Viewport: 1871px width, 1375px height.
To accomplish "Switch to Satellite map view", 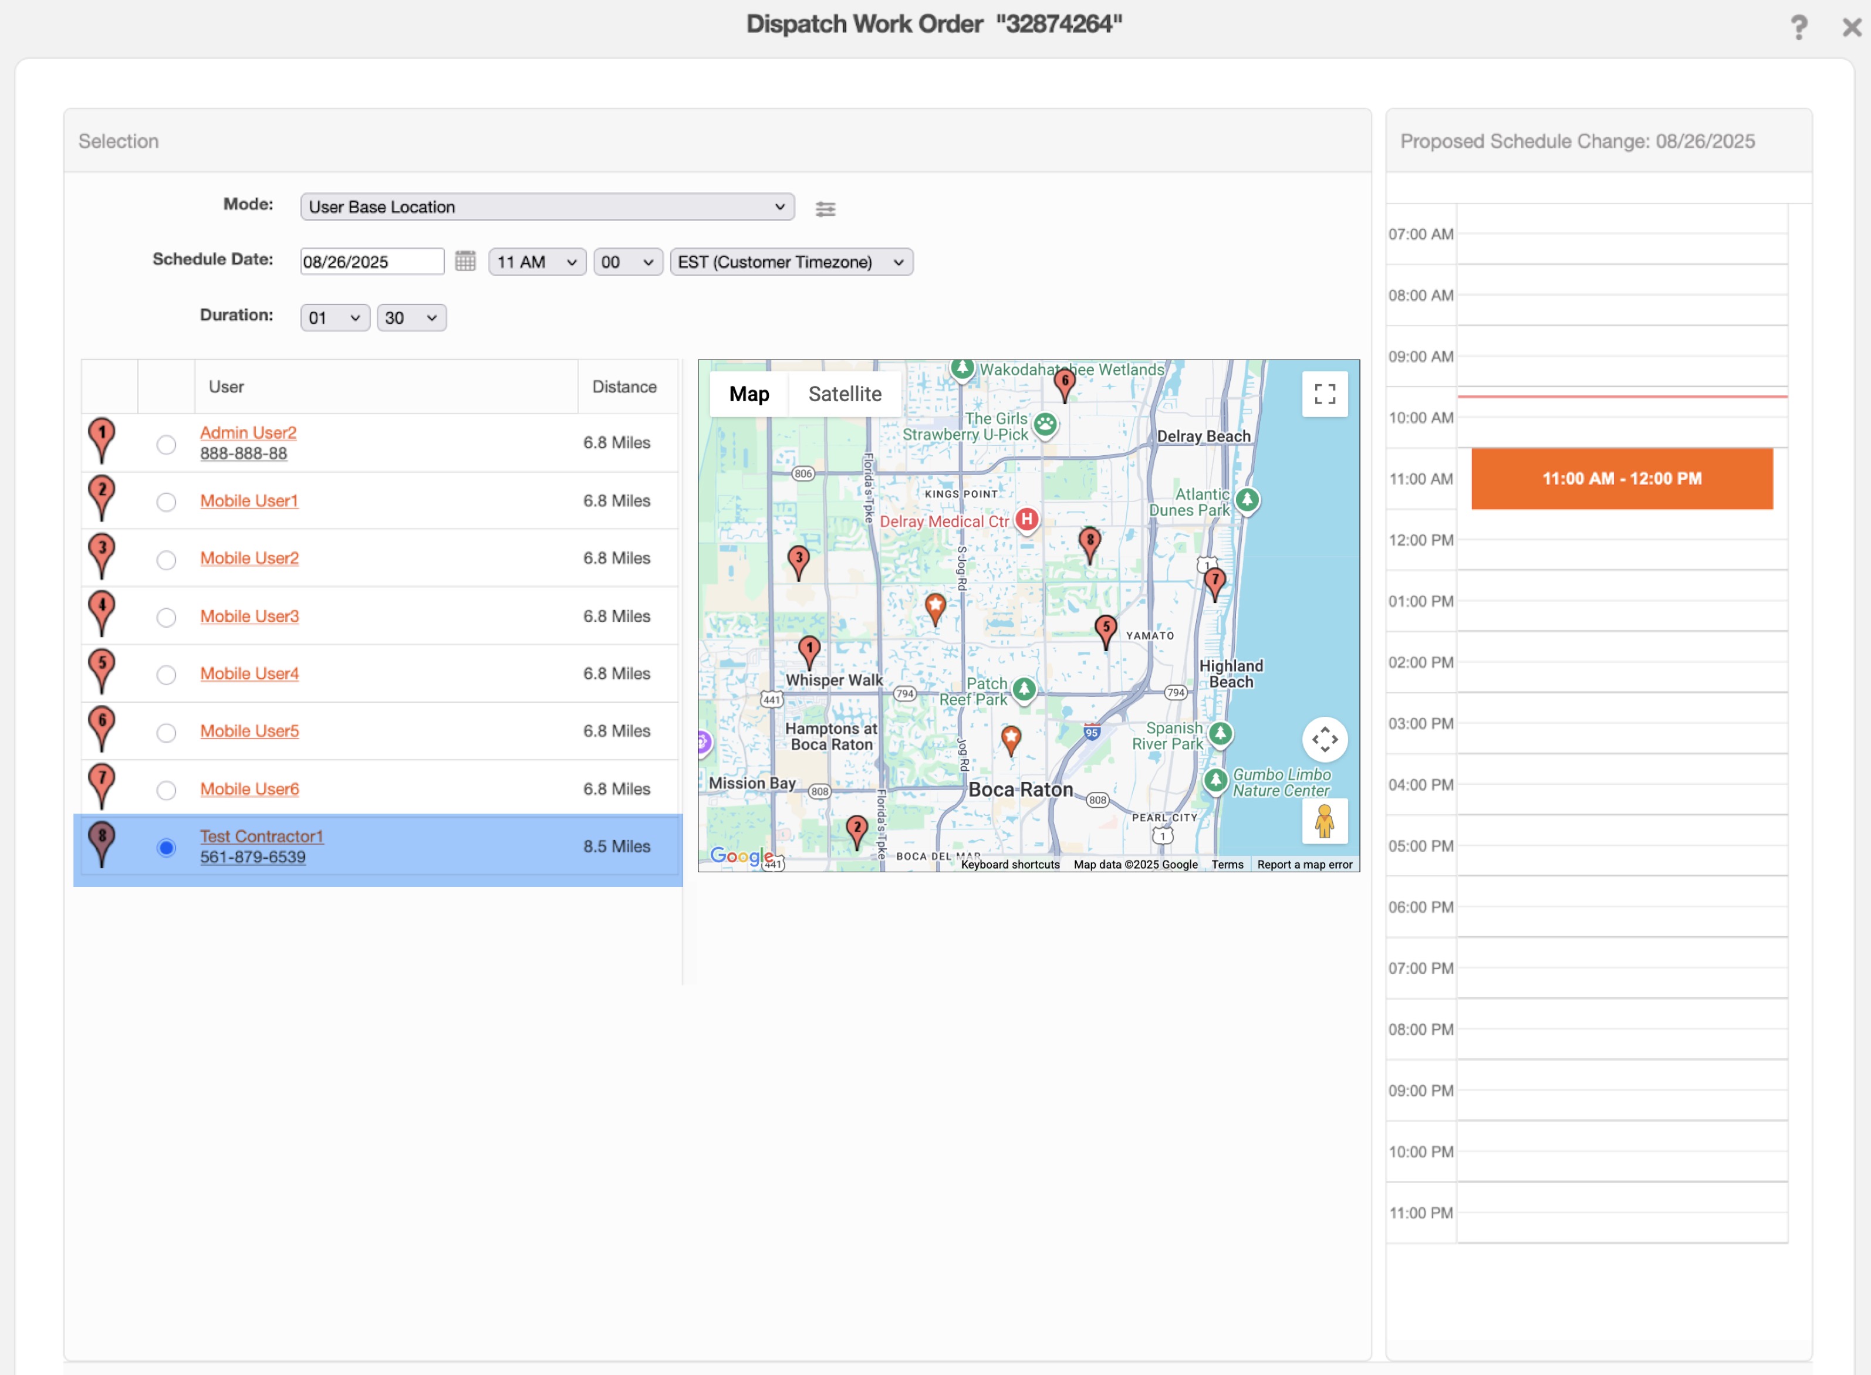I will [x=845, y=394].
